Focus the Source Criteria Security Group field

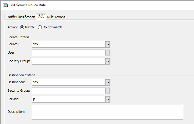tap(68, 61)
